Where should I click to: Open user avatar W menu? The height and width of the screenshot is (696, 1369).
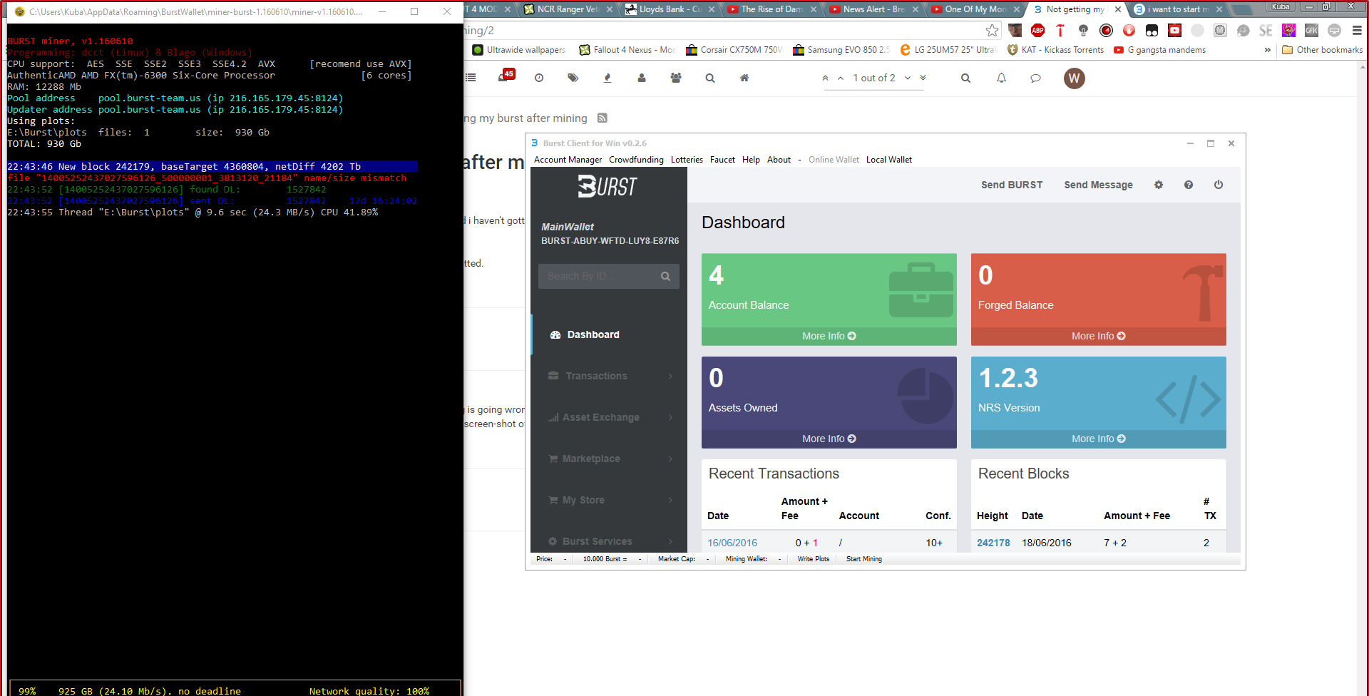coord(1074,78)
